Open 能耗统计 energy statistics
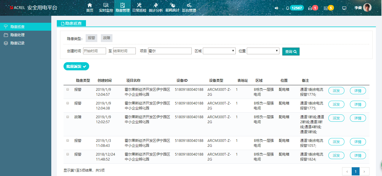The height and width of the screenshot is (176, 382). 172,8
